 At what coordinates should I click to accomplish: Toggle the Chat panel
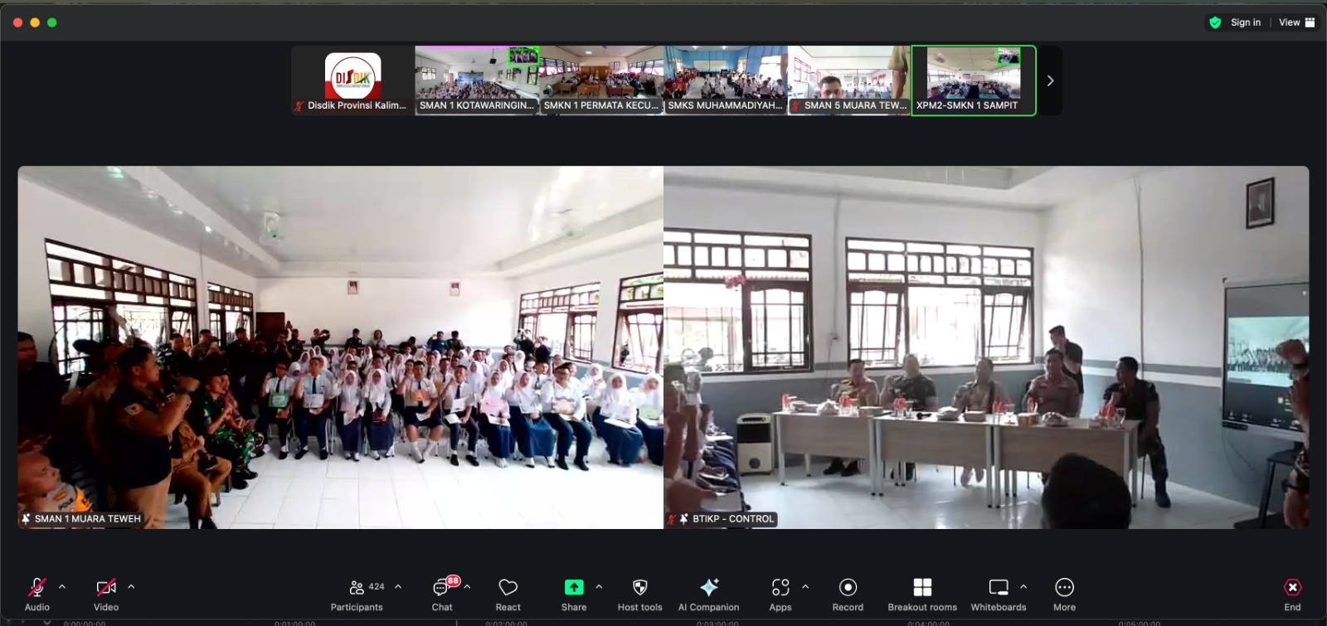tap(441, 588)
